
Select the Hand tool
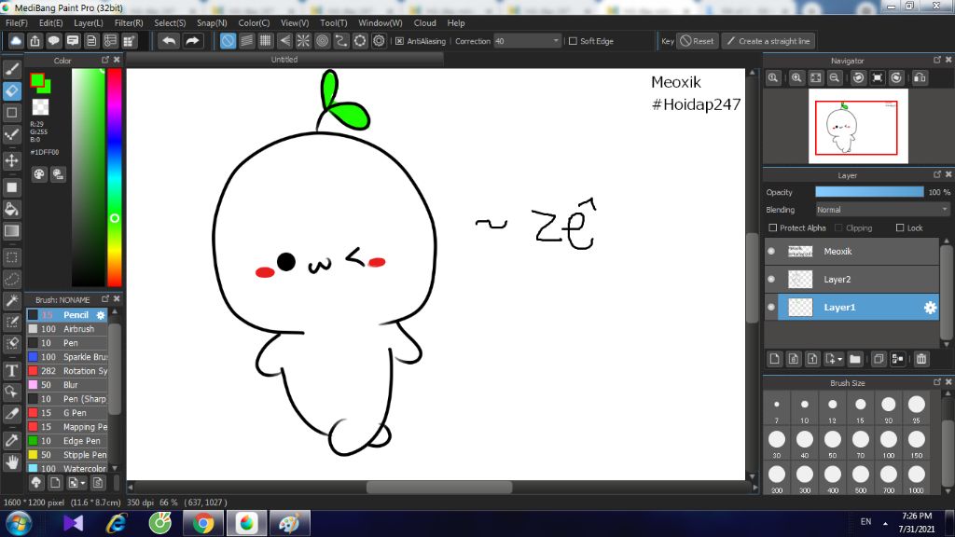point(11,462)
